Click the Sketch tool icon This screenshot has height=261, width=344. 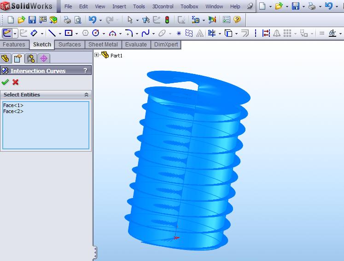[7, 33]
